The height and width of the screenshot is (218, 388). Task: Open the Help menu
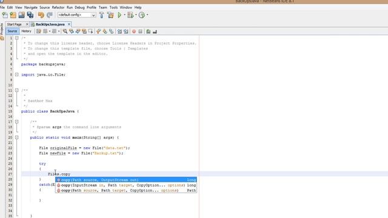pyautogui.click(x=138, y=7)
